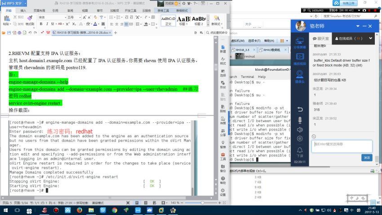
Task: Toggle Underline formatting in WPS
Action: tap(53, 24)
